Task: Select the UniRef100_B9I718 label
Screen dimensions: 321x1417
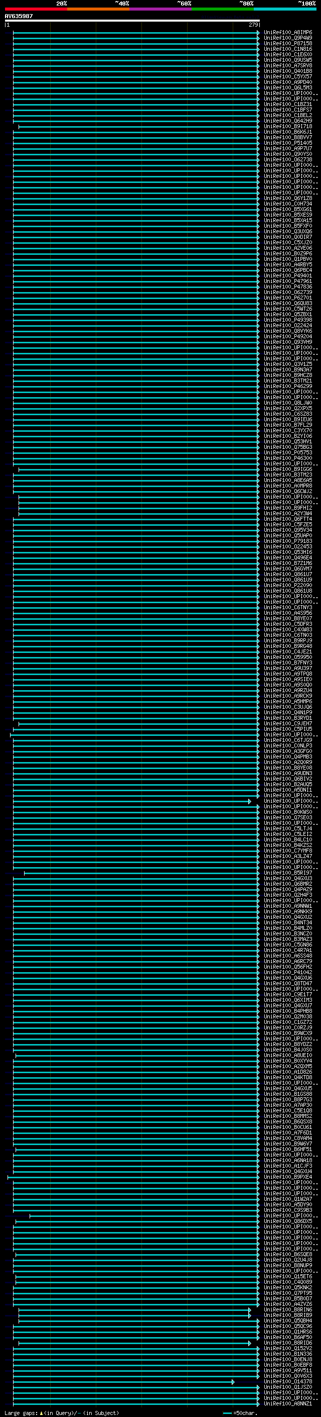Action: (288, 127)
